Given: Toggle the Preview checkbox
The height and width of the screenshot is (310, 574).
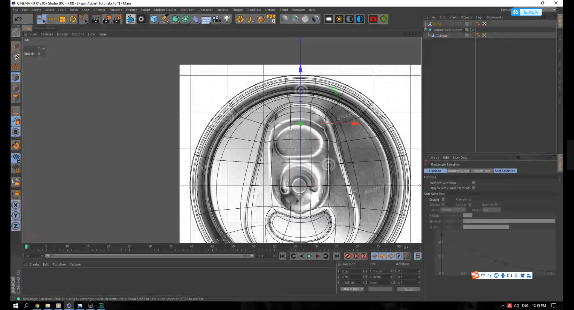Looking at the screenshot, I should 470,199.
